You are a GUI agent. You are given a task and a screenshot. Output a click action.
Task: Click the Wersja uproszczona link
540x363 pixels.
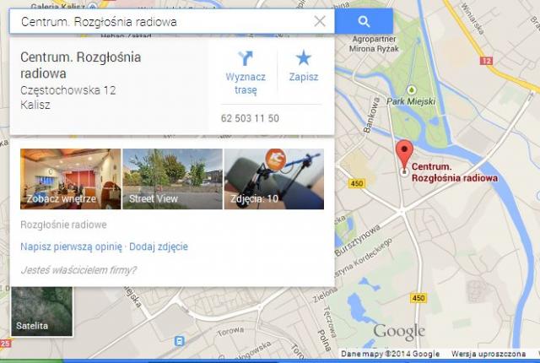click(489, 354)
